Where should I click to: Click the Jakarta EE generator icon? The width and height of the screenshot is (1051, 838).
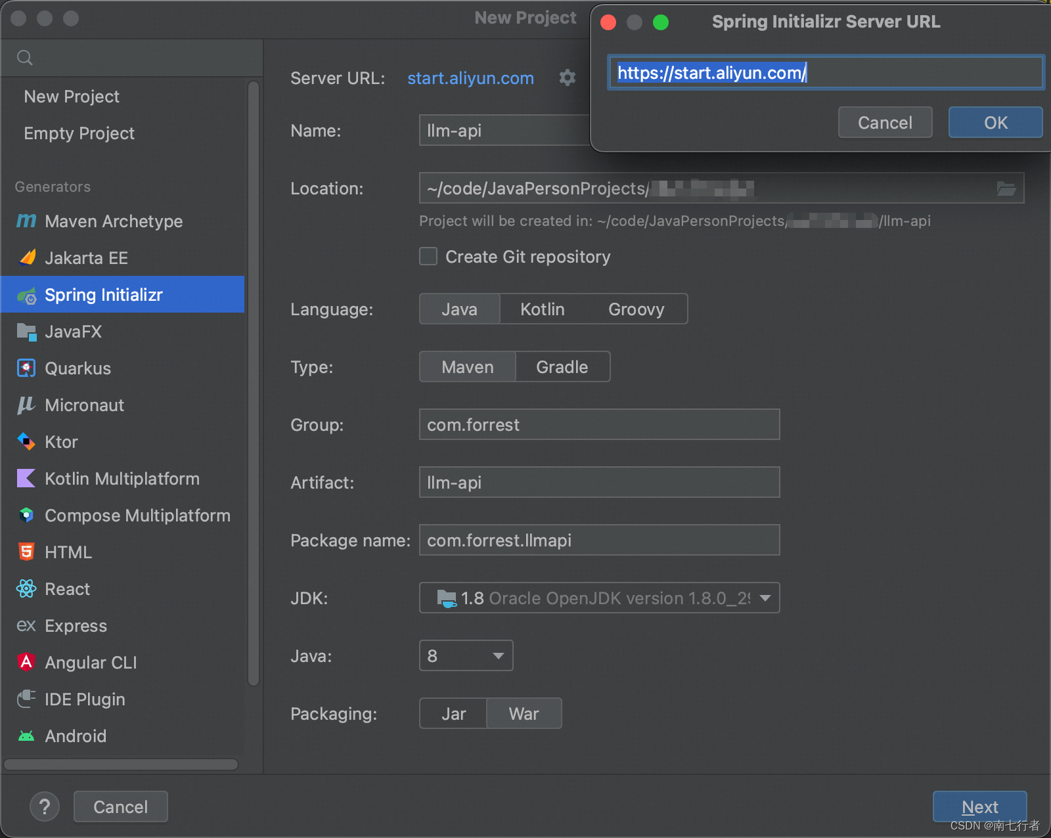(x=27, y=257)
